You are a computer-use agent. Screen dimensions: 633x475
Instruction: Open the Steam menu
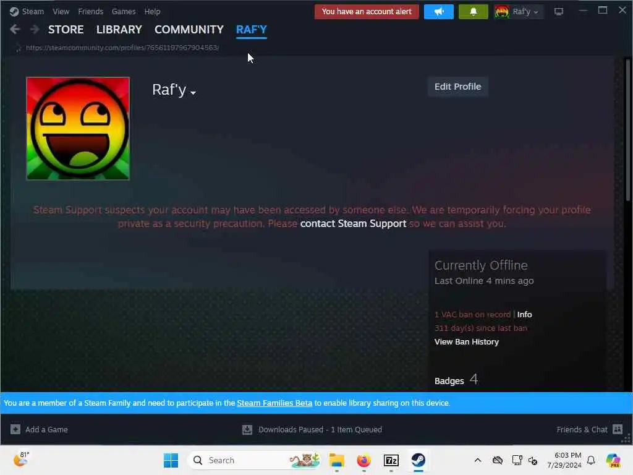coord(33,12)
